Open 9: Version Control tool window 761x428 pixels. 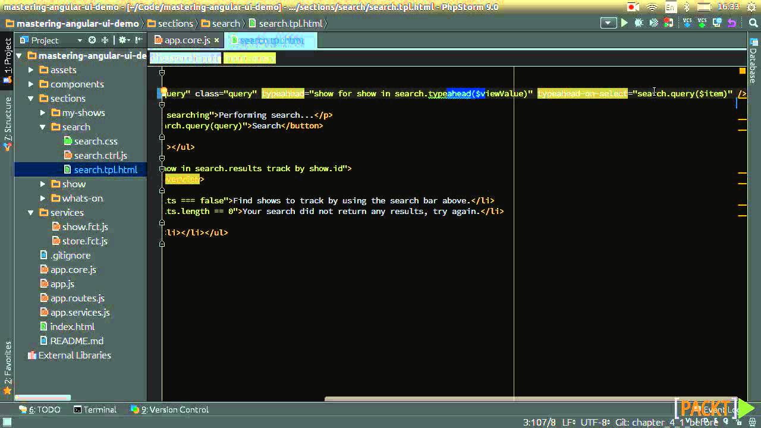pyautogui.click(x=170, y=410)
